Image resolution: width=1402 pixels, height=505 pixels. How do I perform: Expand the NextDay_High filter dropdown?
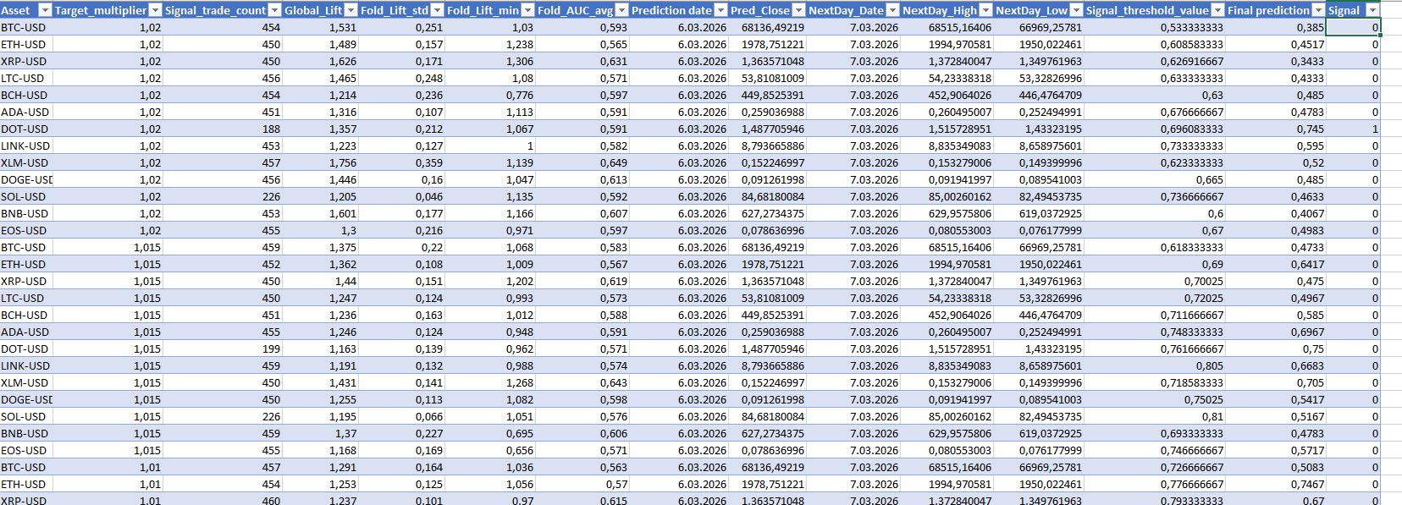[985, 10]
